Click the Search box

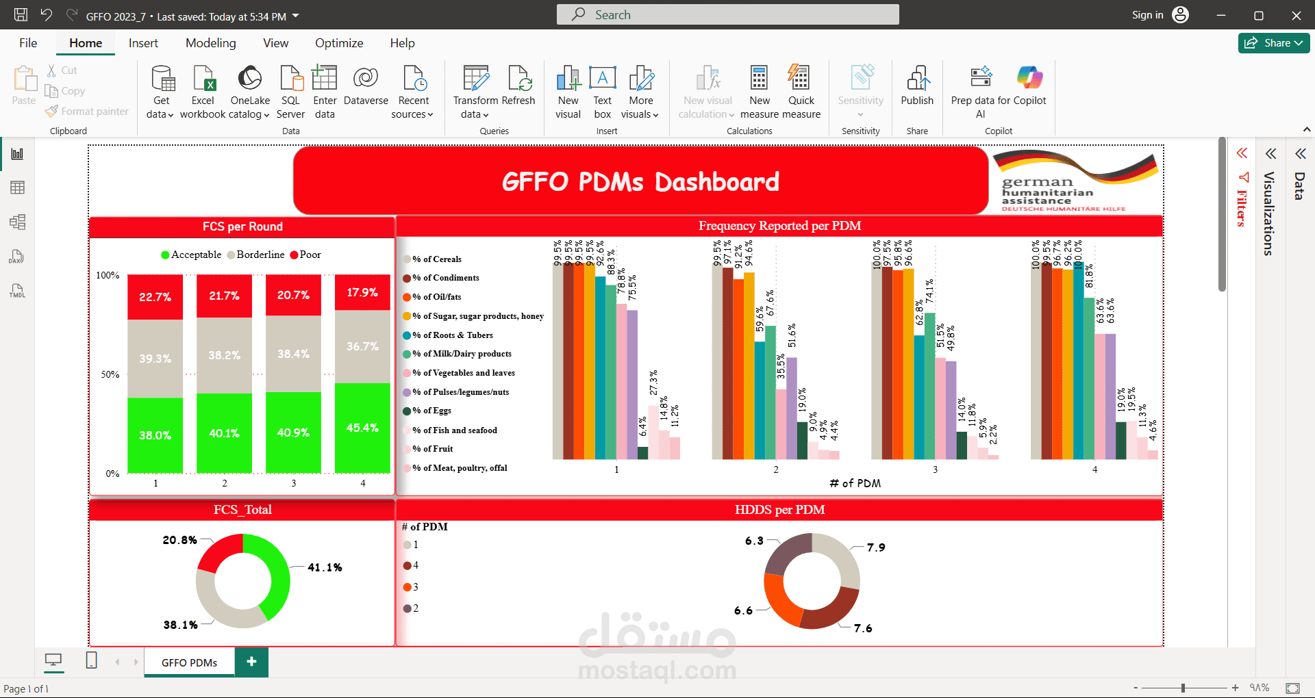tap(727, 14)
